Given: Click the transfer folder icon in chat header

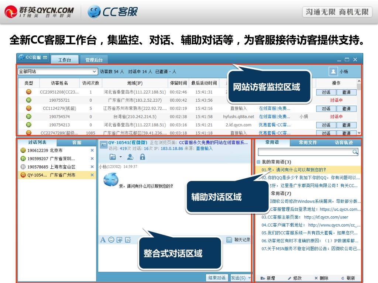Looking at the screenshot, I should tap(113, 157).
